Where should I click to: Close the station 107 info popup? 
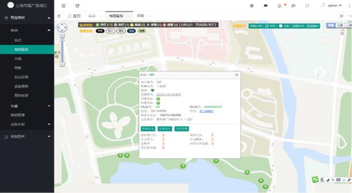pos(236,75)
